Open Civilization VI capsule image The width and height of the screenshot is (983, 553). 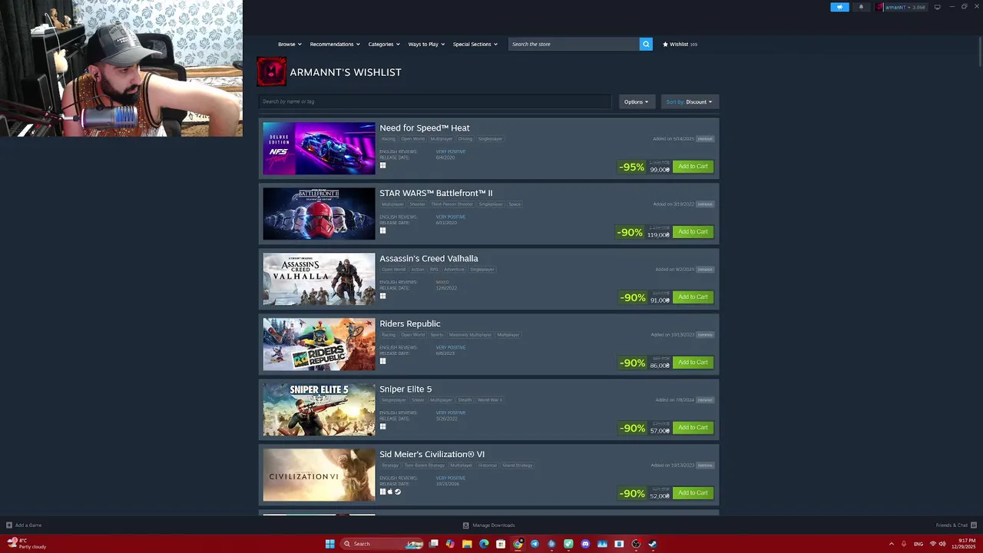[x=319, y=475]
